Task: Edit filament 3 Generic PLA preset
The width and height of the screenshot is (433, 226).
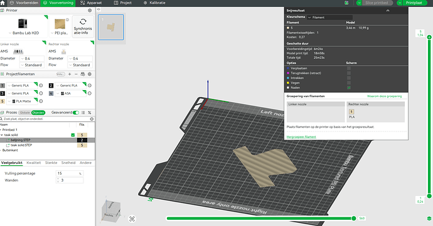Action: (x=41, y=93)
